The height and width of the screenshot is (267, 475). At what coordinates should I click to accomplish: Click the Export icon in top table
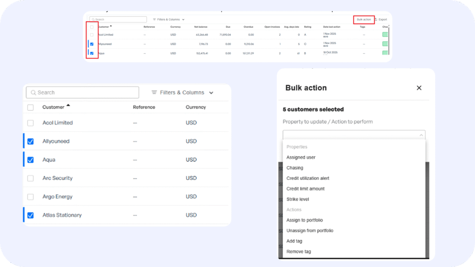coord(376,19)
